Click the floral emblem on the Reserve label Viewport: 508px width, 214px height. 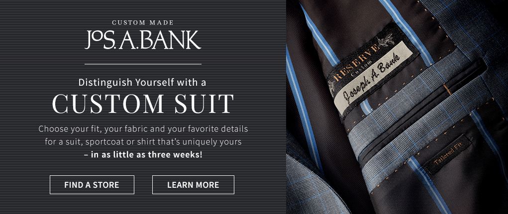coord(386,41)
